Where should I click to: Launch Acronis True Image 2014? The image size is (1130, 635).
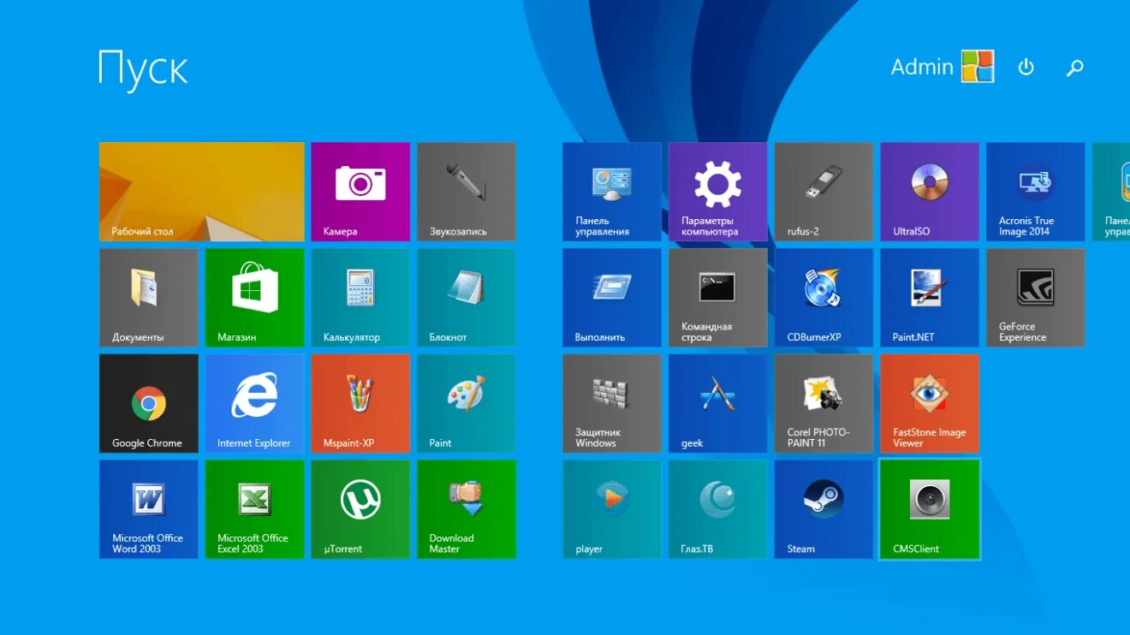coord(1036,192)
